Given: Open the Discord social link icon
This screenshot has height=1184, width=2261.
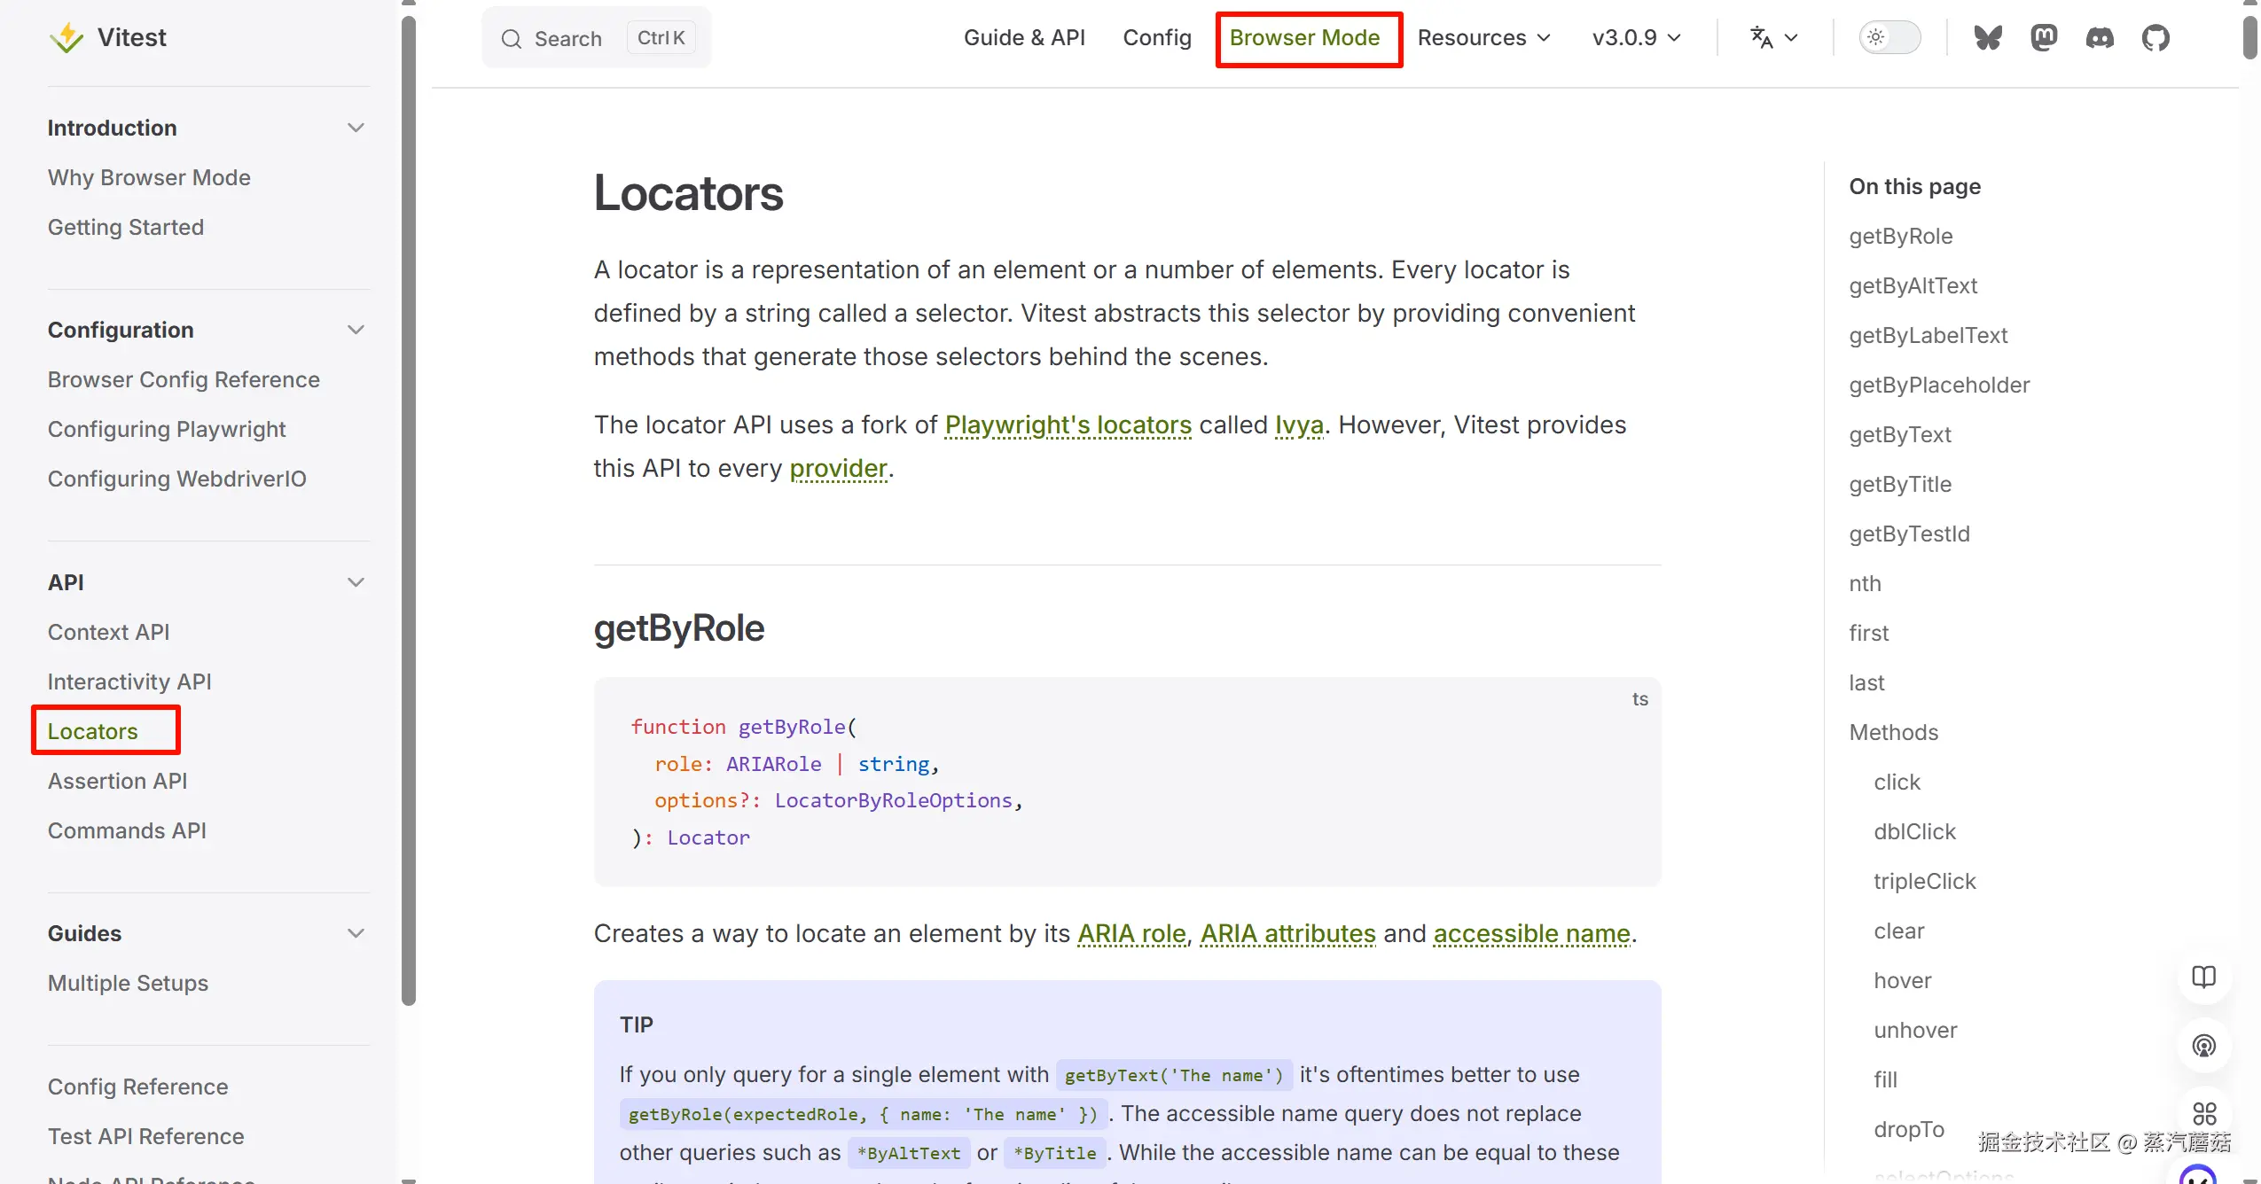Looking at the screenshot, I should pos(2100,38).
